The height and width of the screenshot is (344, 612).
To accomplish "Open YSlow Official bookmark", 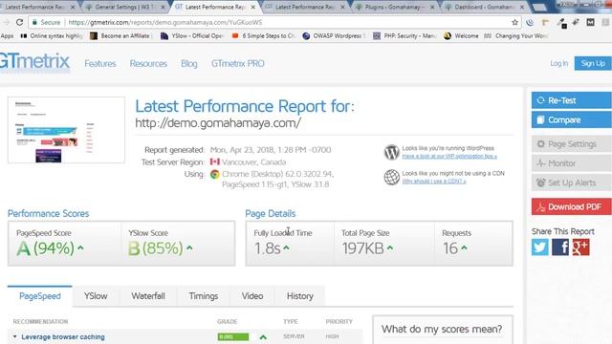I will [192, 36].
